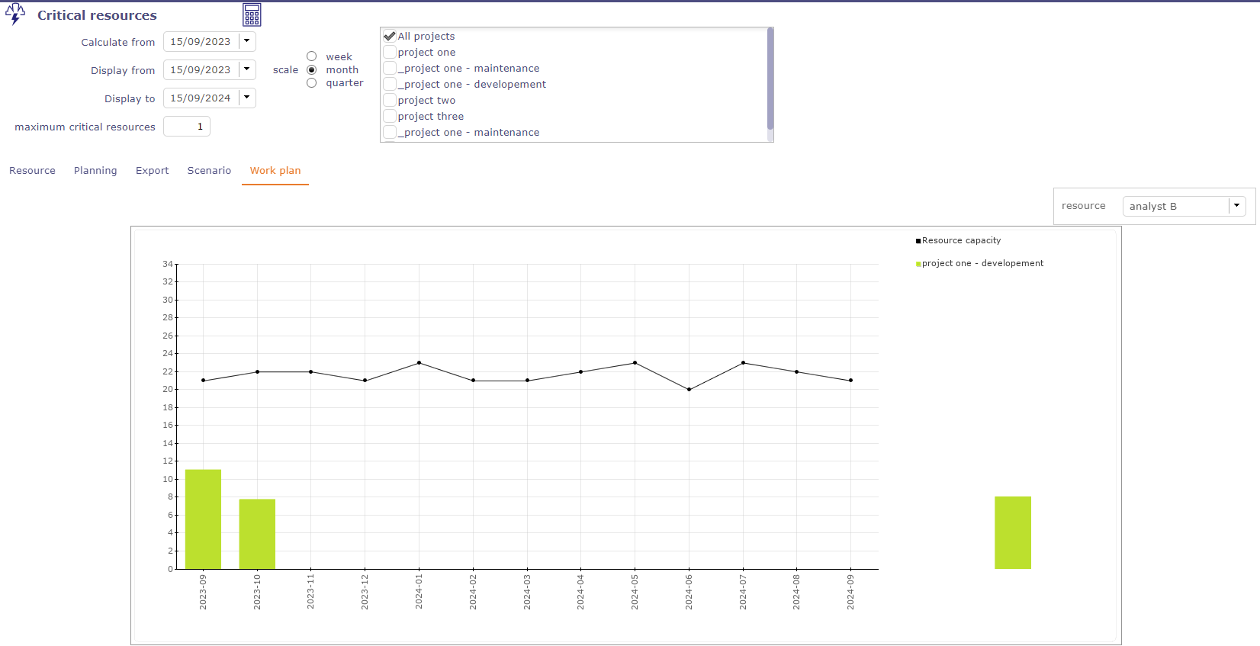1260x646 pixels.
Task: Click the Resource capacity legend entry
Action: pyautogui.click(x=958, y=240)
